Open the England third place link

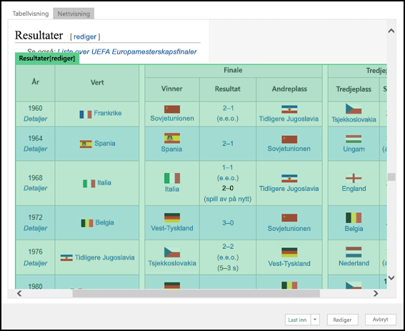[x=354, y=189]
